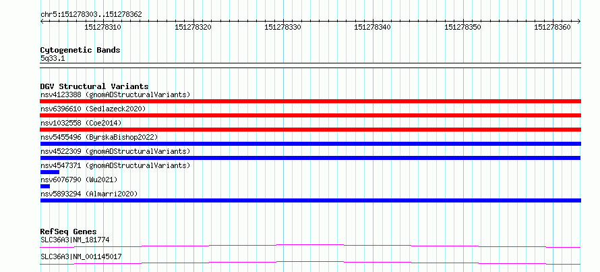Click the nsv5893294 (Almarri2020) label
This screenshot has height=272, width=600.
(89, 194)
